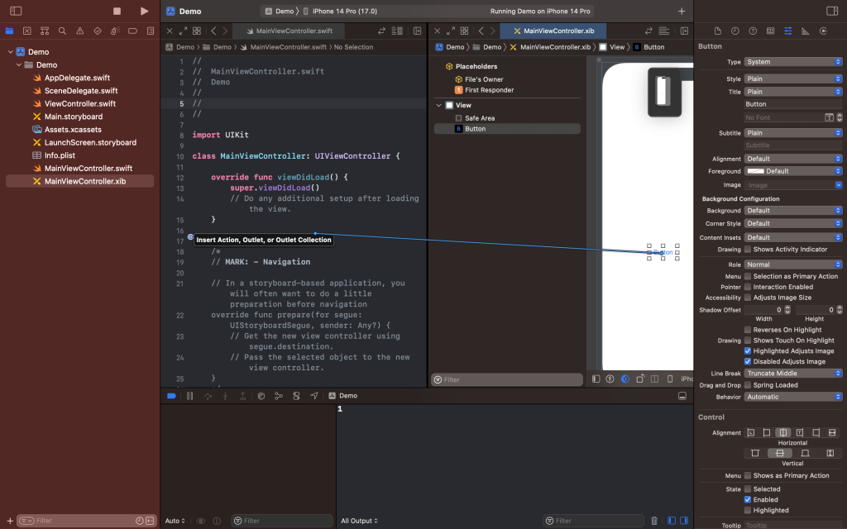Image resolution: width=847 pixels, height=529 pixels.
Task: Select the Project navigator folder icon
Action: (9, 31)
